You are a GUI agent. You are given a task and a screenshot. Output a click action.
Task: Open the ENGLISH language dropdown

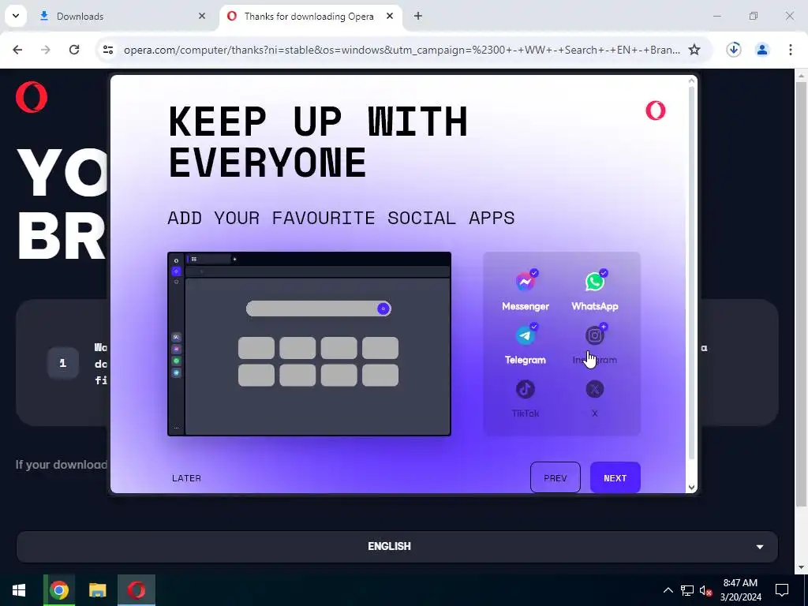pos(397,546)
